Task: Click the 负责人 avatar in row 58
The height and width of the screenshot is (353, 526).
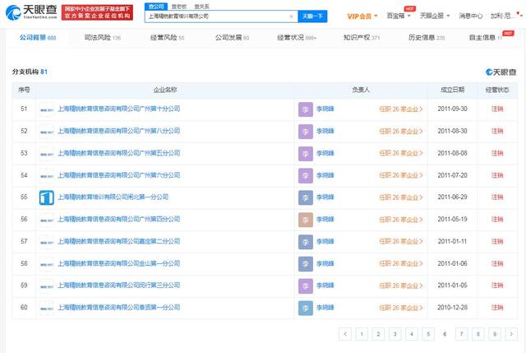Action: (306, 264)
